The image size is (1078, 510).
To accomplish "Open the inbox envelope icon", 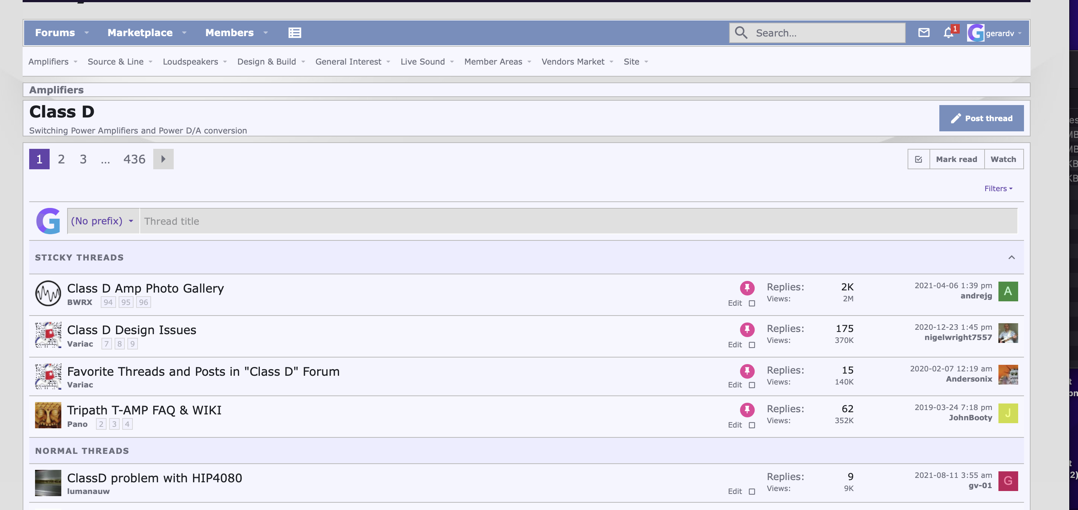I will tap(924, 32).
